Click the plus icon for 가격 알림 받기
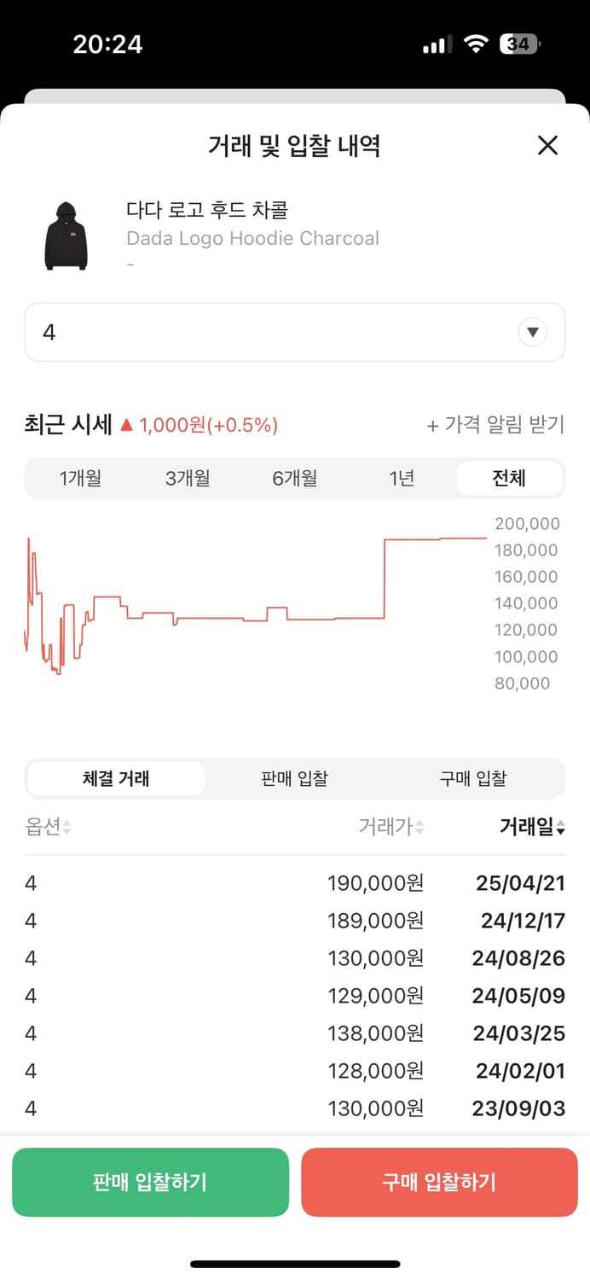 [433, 425]
